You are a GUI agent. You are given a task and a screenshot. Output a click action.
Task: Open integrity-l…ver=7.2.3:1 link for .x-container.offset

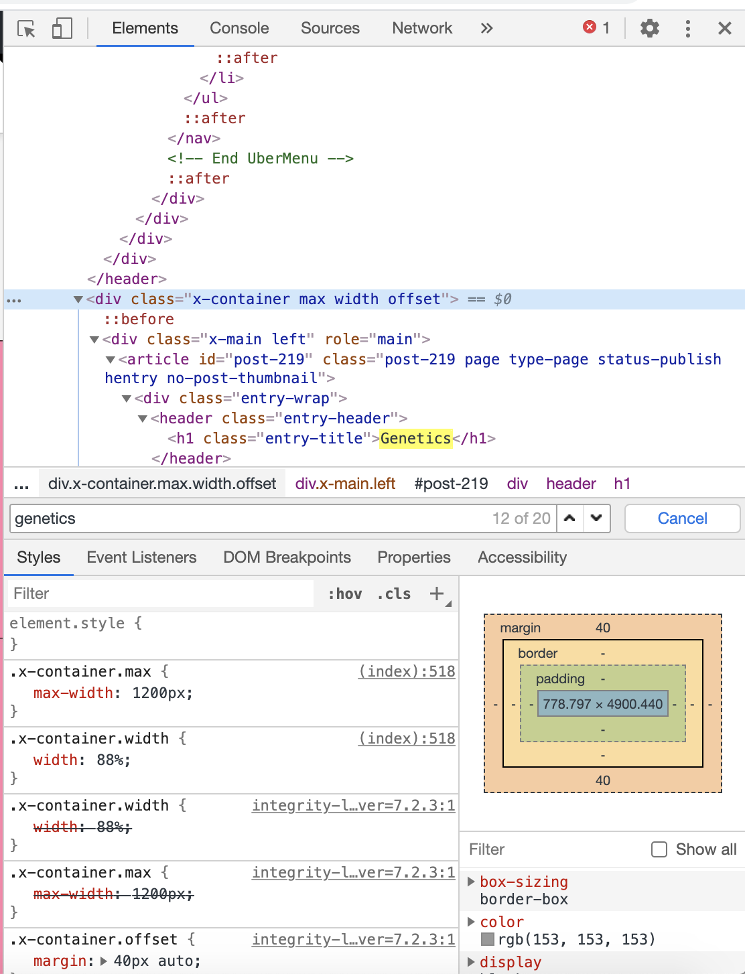(x=354, y=939)
